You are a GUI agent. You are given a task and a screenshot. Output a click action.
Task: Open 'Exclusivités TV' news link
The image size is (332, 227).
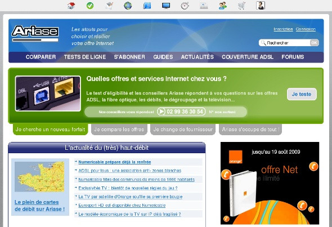tap(128, 188)
